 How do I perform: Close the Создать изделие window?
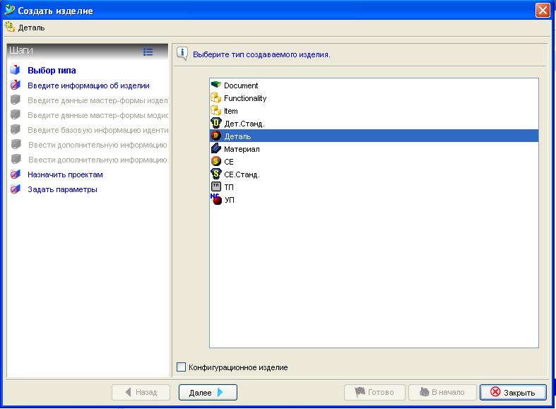[543, 11]
